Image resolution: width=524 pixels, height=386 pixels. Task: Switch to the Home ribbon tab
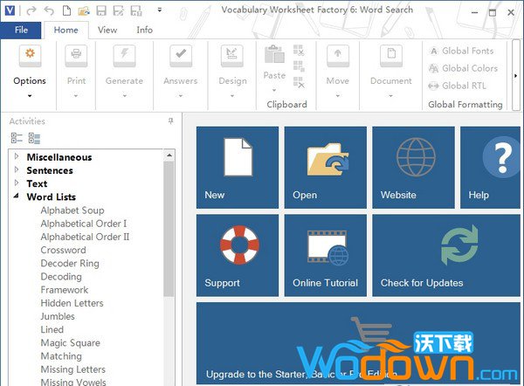pos(66,30)
